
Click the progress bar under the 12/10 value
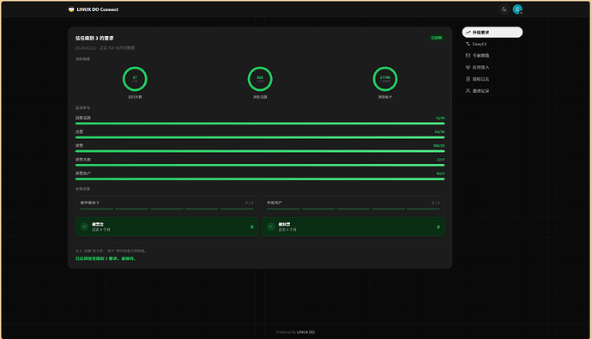260,124
